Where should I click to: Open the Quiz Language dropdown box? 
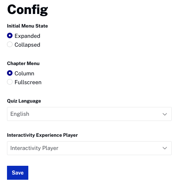89,114
